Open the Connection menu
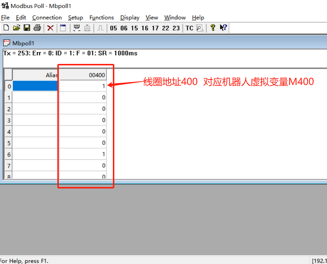The width and height of the screenshot is (327, 264). (47, 17)
